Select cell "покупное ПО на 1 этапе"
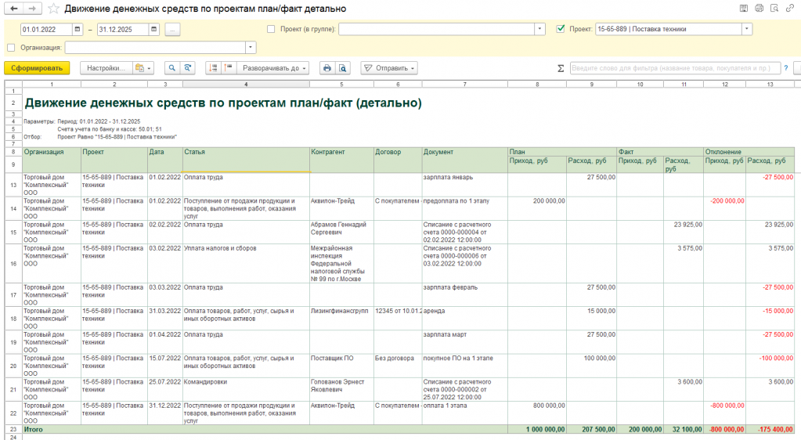This screenshot has width=801, height=440. (464, 366)
